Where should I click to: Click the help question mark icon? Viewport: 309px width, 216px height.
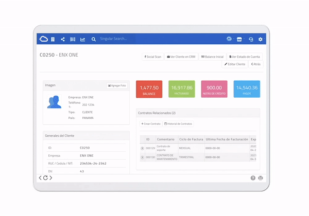coord(253,178)
